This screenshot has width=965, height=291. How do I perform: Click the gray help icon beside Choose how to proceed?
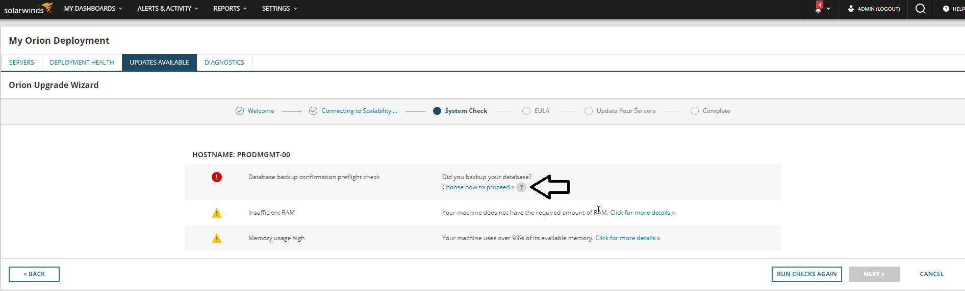[521, 187]
